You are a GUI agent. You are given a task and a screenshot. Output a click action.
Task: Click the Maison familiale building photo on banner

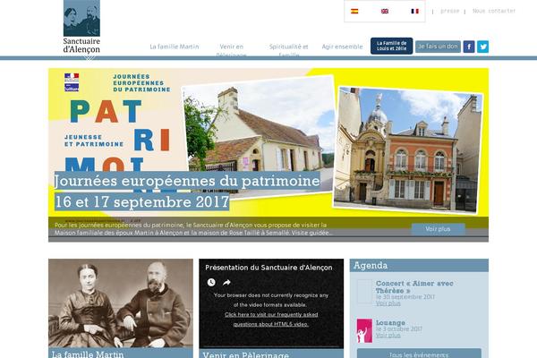408,149
